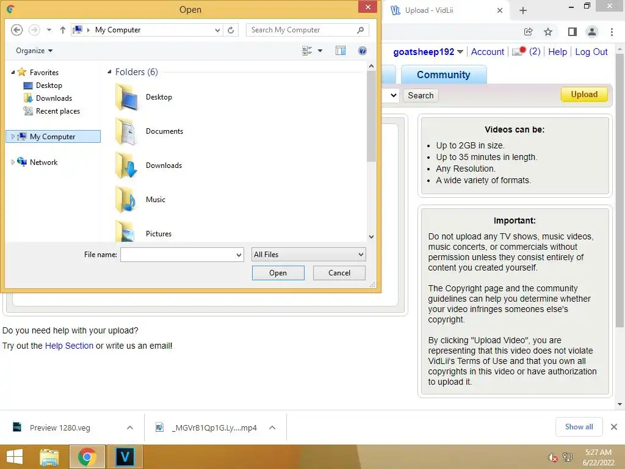Open the Help link in header
The width and height of the screenshot is (625, 469).
(557, 52)
